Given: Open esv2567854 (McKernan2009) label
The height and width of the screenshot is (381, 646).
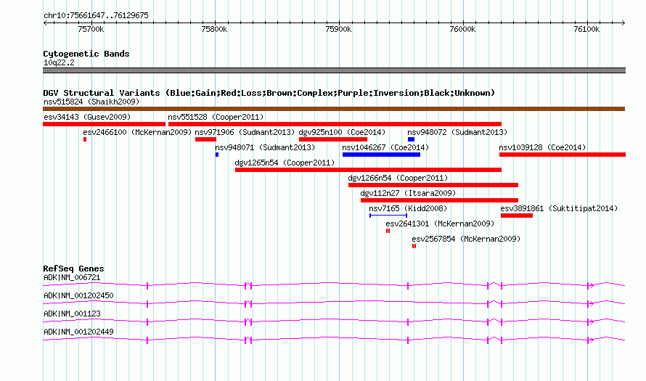Looking at the screenshot, I should click(x=466, y=239).
